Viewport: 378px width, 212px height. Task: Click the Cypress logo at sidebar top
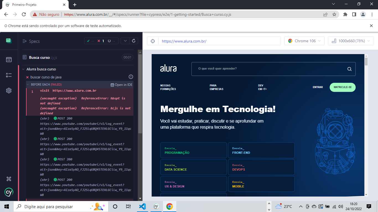9,41
